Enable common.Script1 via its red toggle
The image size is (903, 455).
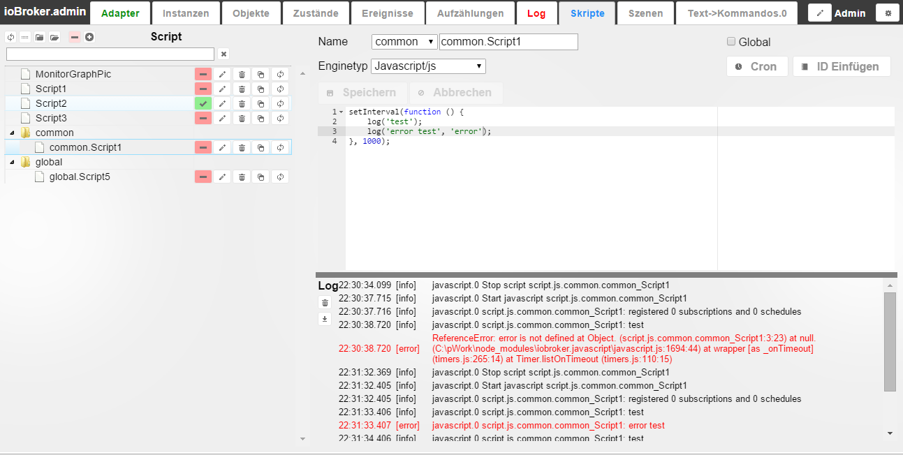pyautogui.click(x=203, y=147)
